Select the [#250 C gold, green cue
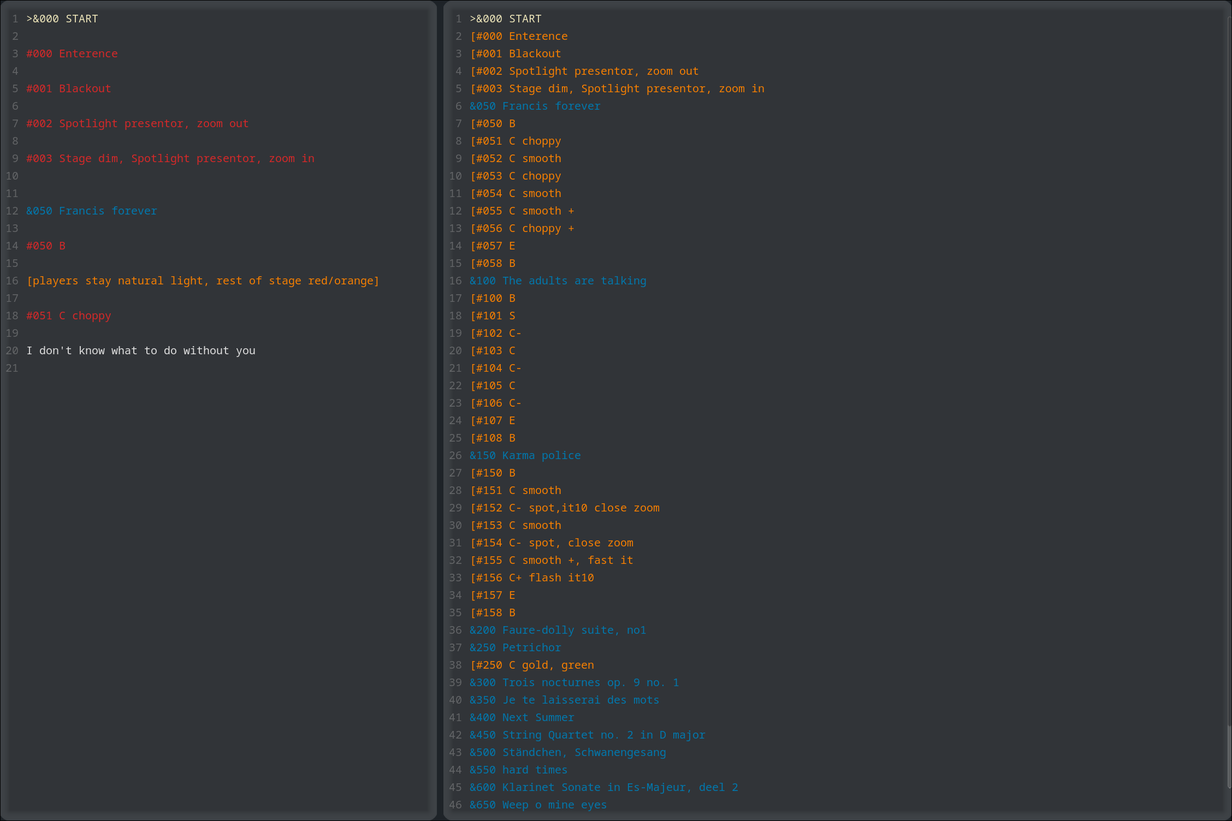Screen dimensions: 1232x821 pos(531,665)
